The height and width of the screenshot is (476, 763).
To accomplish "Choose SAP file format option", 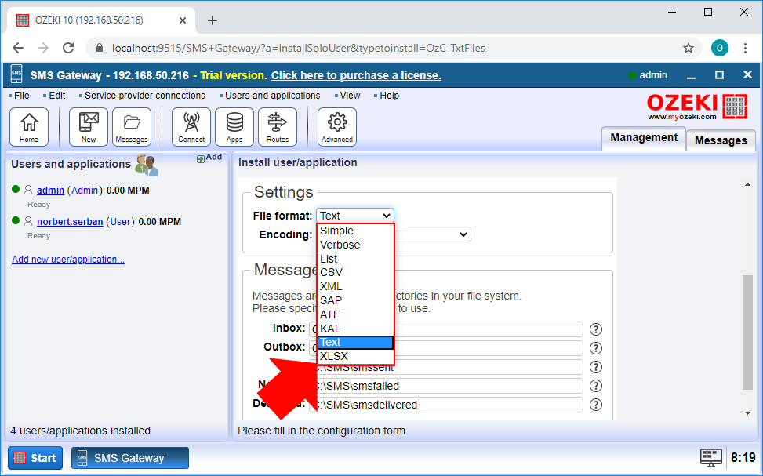I will [354, 301].
